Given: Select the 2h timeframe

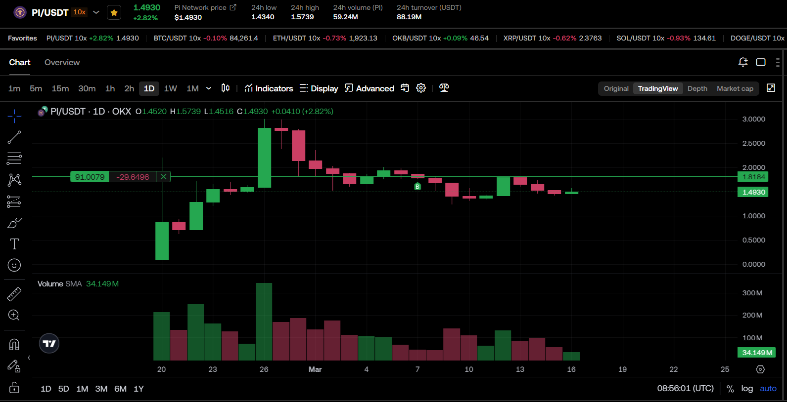Looking at the screenshot, I should click(x=129, y=88).
